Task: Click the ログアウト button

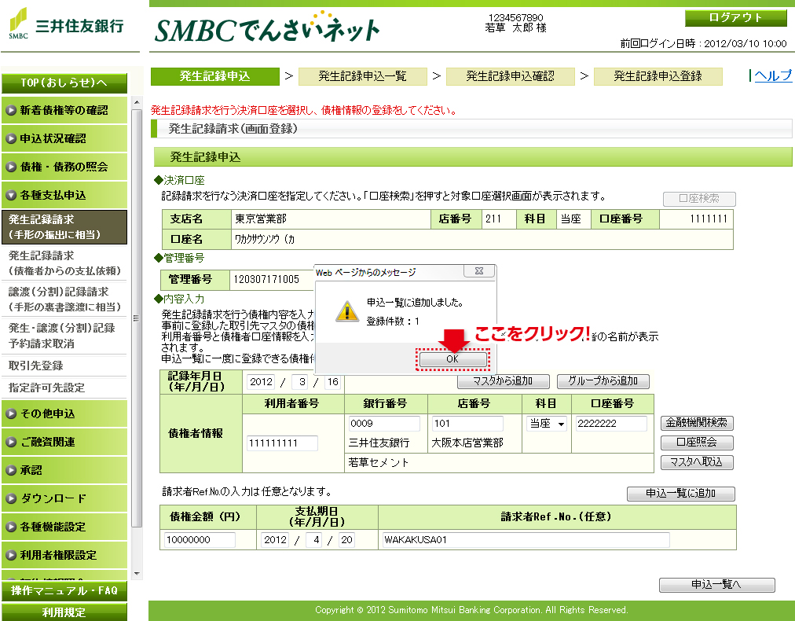Action: 735,18
